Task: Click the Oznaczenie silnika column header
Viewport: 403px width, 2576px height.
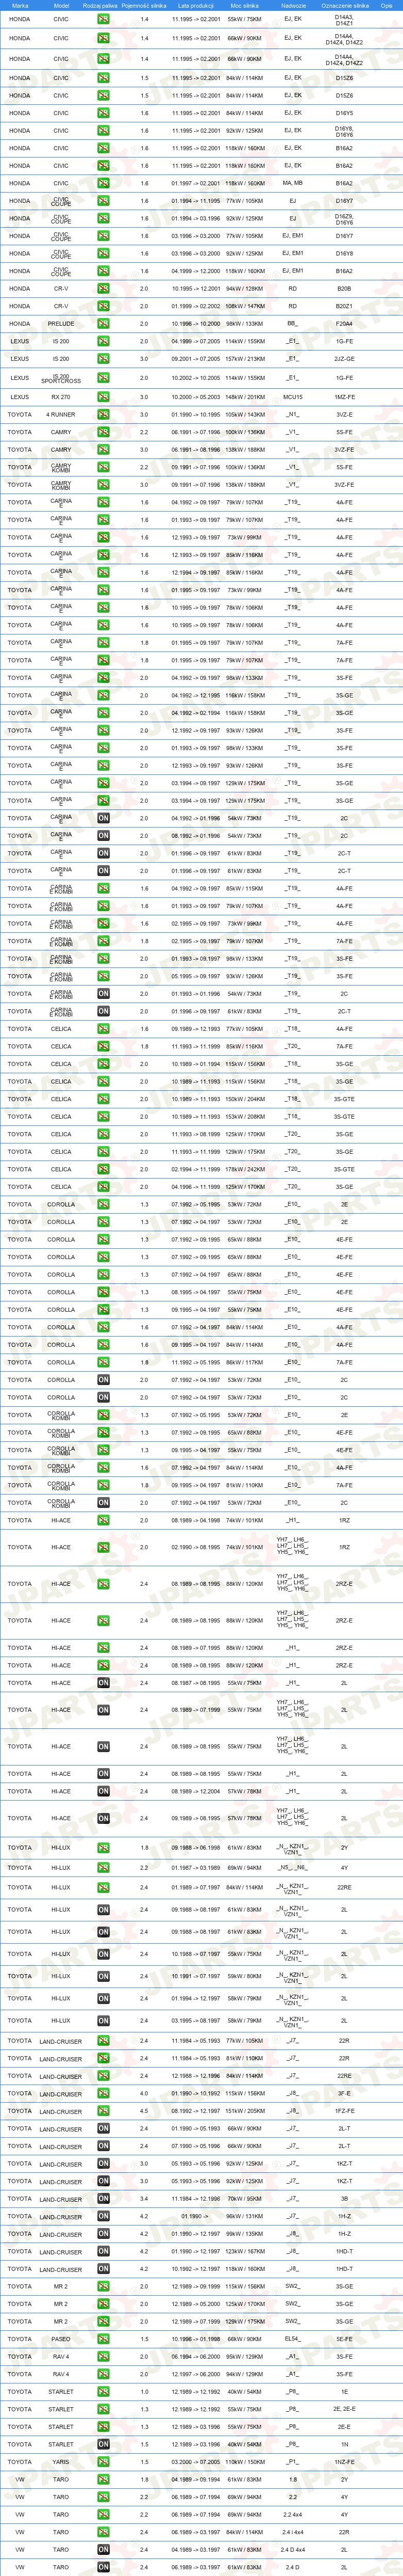Action: point(344,5)
